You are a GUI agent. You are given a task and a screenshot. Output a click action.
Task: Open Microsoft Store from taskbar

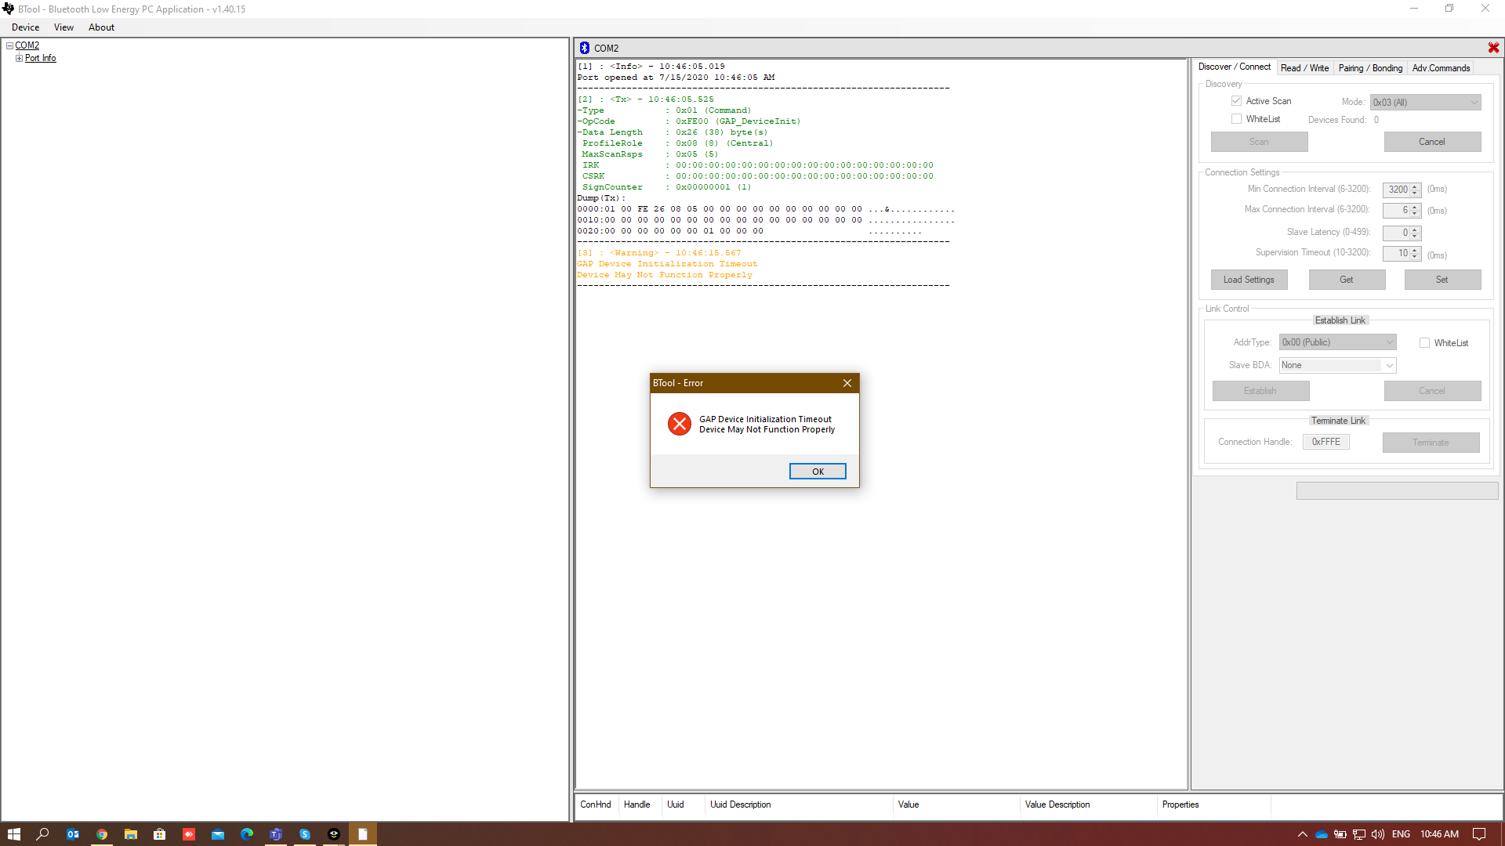click(x=160, y=834)
